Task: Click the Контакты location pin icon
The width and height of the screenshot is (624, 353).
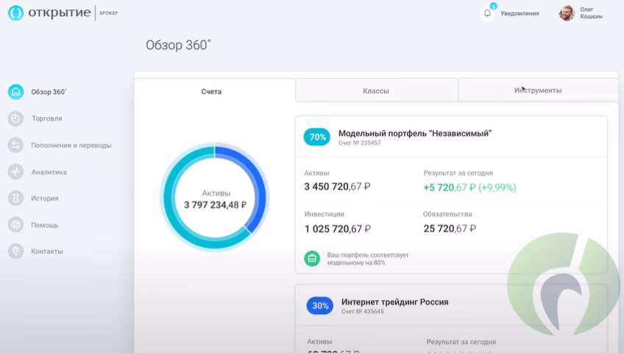Action: pos(16,251)
